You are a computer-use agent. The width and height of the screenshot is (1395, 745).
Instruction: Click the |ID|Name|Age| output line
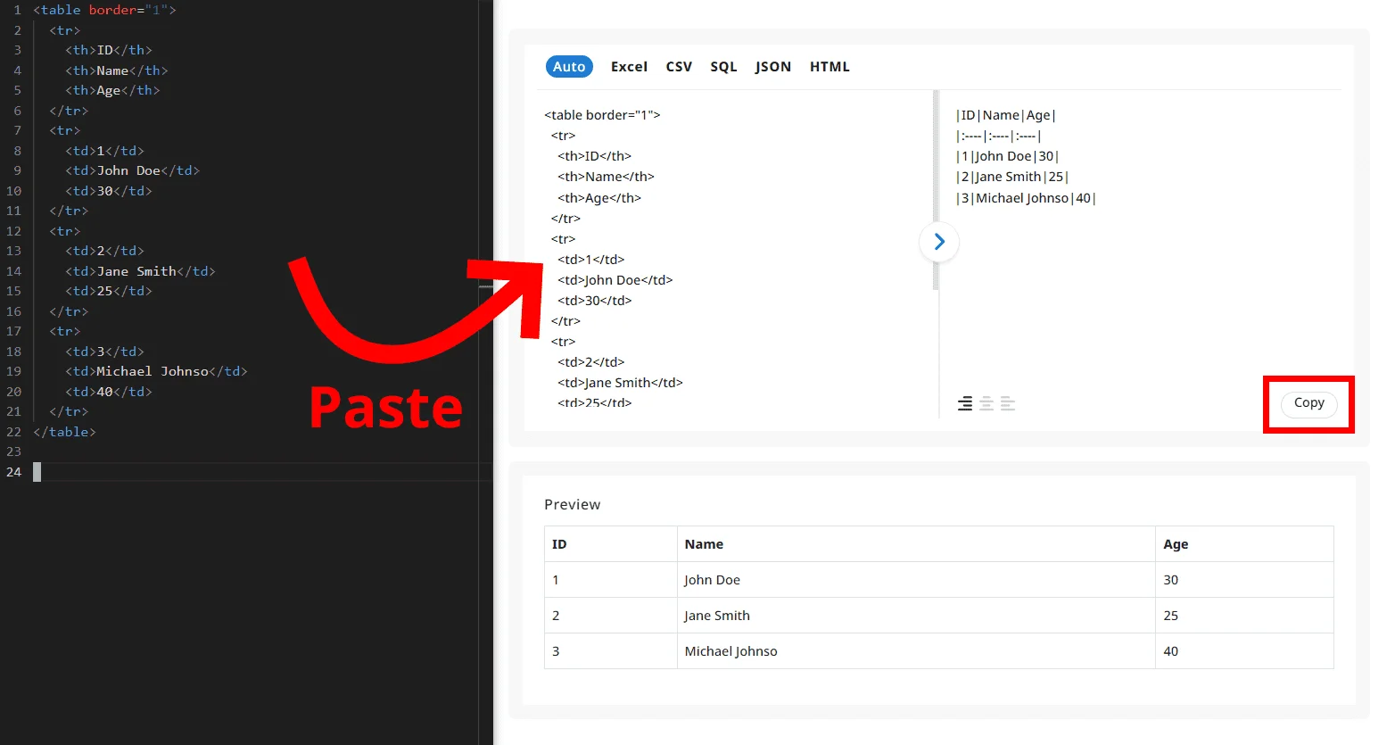click(1006, 115)
